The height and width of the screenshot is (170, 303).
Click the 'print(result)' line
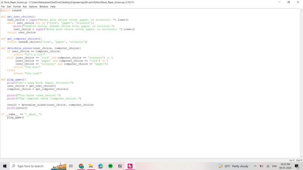click(x=17, y=108)
